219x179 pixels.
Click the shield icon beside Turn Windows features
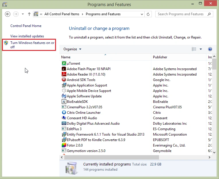[x=6, y=43]
